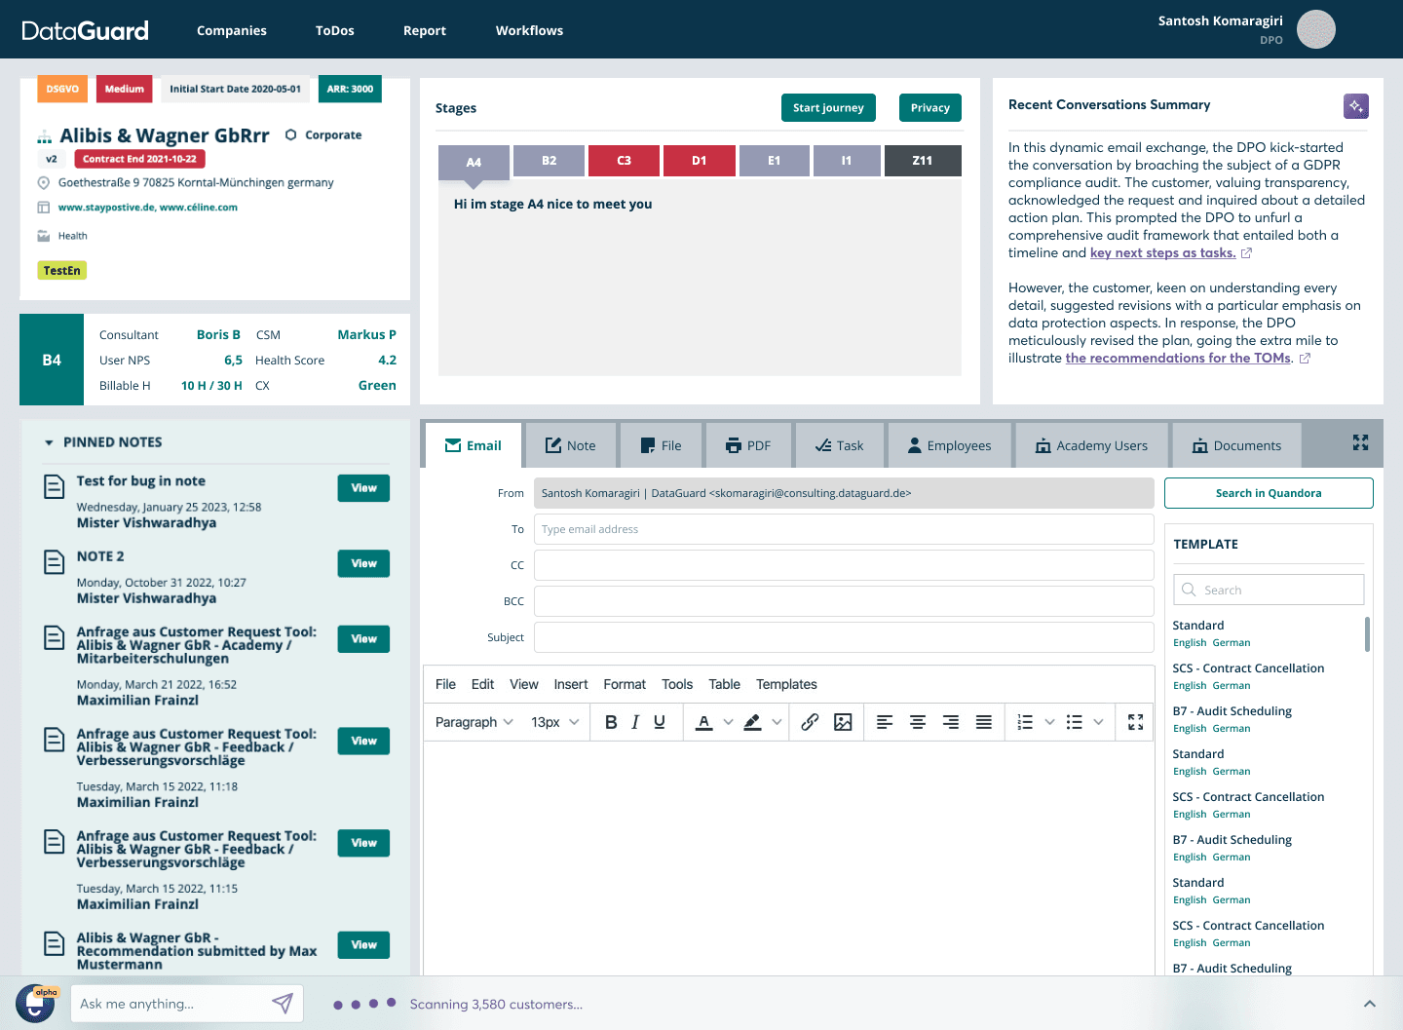Click the text color icon

click(x=703, y=722)
